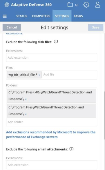This screenshot has height=170, width=105.
Task: Add Microsoft recommended Exchange server exclusions
Action: coord(51,134)
